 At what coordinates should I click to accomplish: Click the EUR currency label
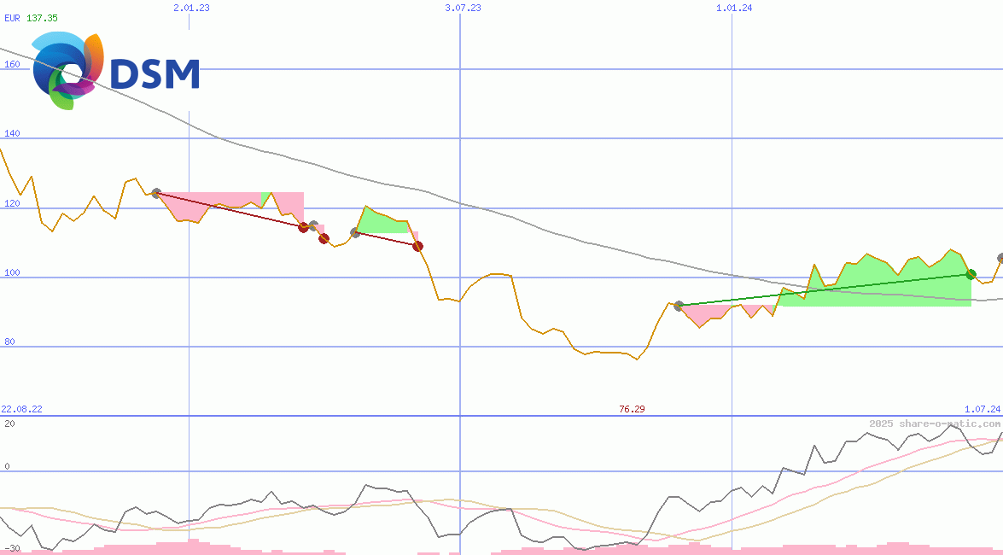click(13, 18)
